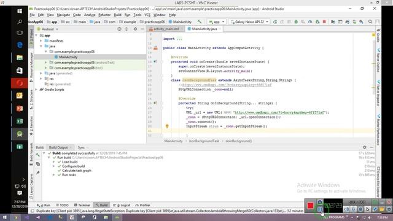Open the VCS menu

147,15
